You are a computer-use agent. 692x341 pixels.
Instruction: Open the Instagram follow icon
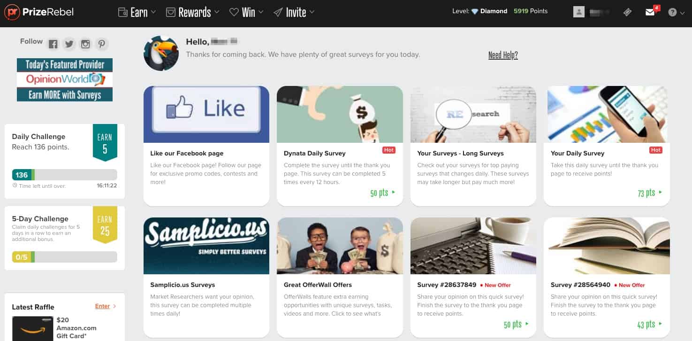point(85,44)
